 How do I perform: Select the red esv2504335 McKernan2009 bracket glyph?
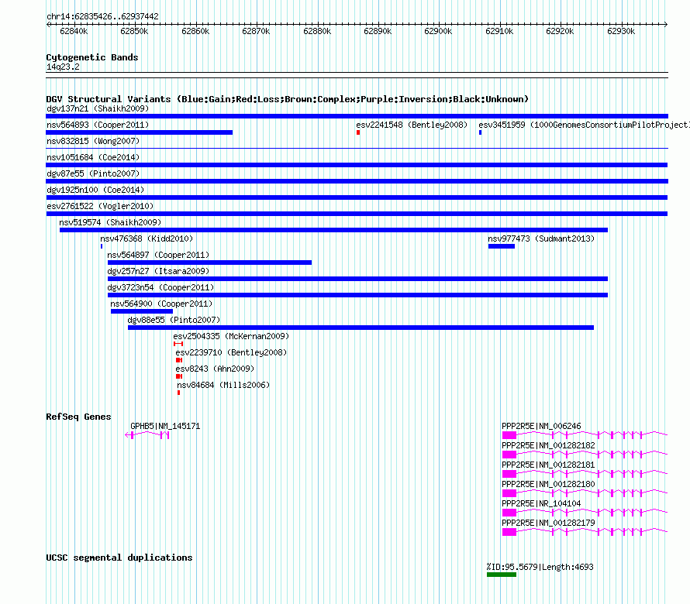[178, 344]
